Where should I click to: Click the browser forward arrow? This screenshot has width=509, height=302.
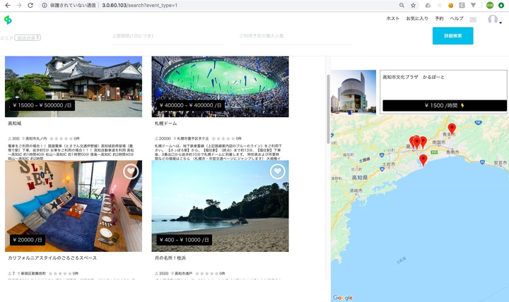point(19,5)
